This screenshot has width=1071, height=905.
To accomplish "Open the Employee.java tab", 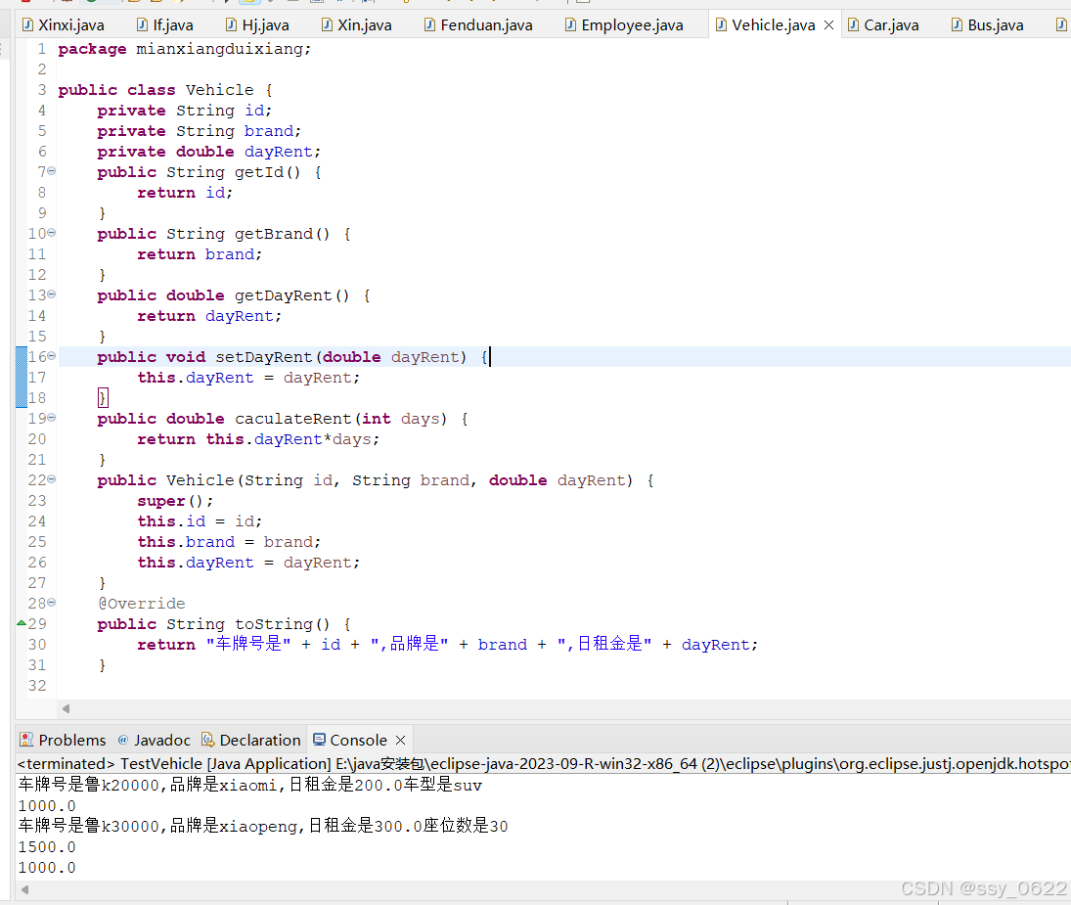I will pyautogui.click(x=624, y=25).
